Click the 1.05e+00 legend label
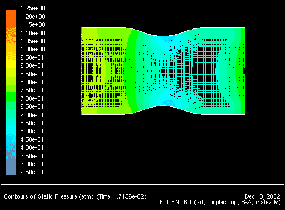Viewport: 285px width, 210px height. click(x=32, y=41)
